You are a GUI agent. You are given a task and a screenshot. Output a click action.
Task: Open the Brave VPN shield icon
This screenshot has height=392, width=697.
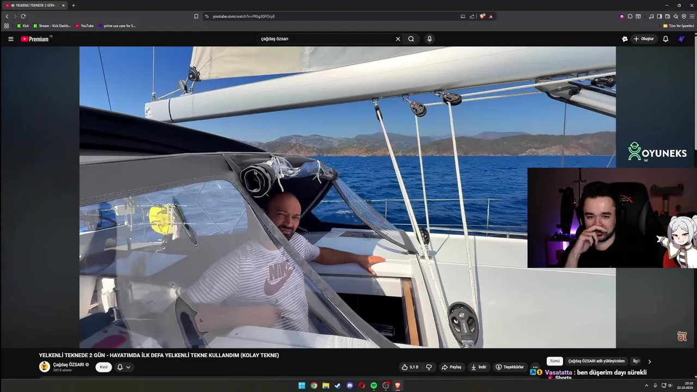tap(684, 16)
